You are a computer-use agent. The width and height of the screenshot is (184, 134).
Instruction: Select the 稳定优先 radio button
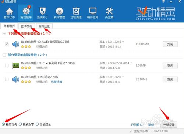coord(3,124)
